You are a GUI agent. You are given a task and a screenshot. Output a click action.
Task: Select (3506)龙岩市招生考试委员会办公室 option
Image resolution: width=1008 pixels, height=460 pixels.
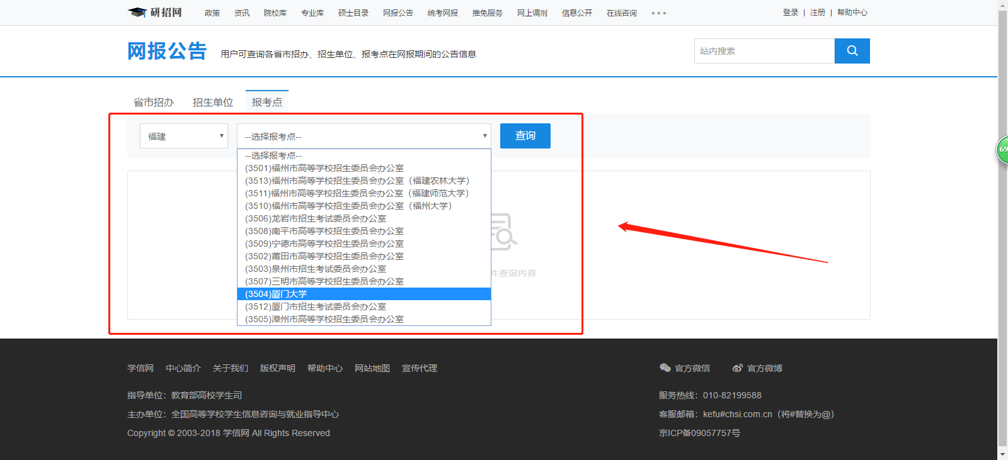click(364, 218)
